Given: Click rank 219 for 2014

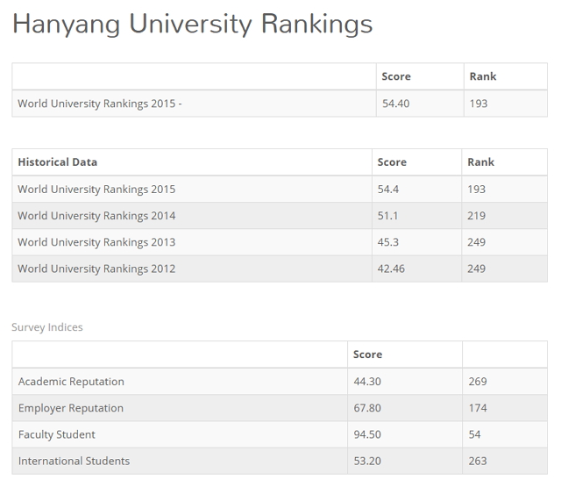Looking at the screenshot, I should coord(477,216).
